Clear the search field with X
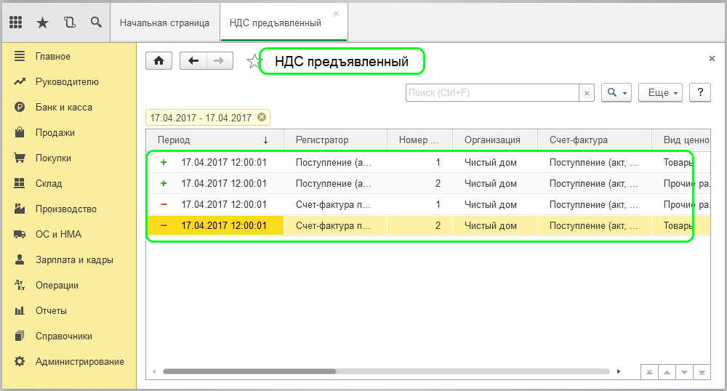This screenshot has height=391, width=727. coord(587,93)
